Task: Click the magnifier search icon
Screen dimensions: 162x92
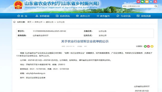Action: pyautogui.click(x=156, y=6)
